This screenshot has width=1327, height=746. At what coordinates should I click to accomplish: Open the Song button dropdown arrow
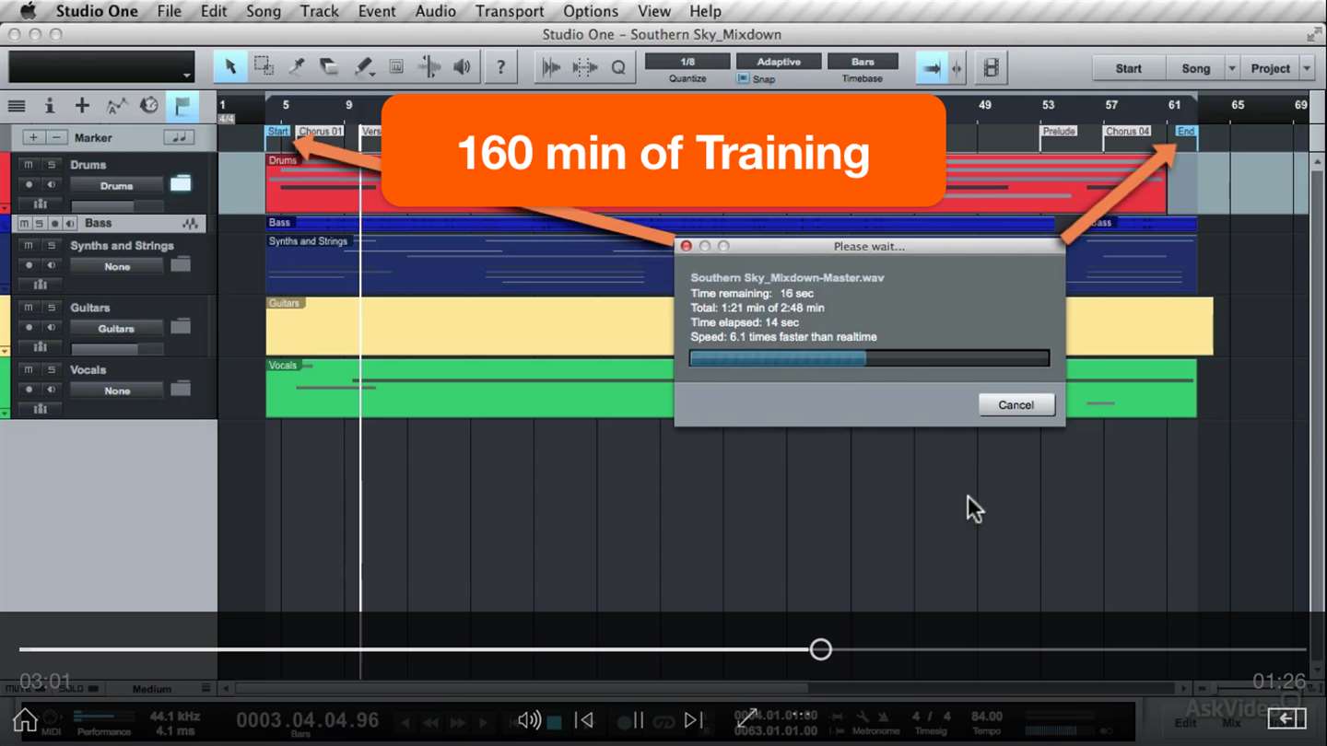(x=1232, y=68)
